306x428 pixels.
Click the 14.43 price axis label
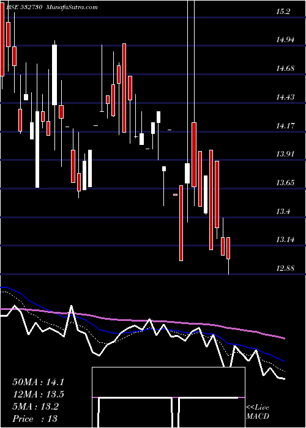286,97
